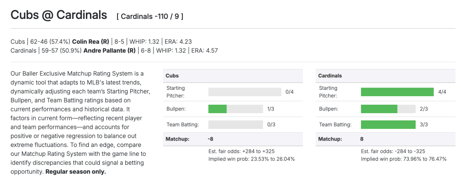
Task: Click the Cardinals table header
Action: pyautogui.click(x=385, y=75)
